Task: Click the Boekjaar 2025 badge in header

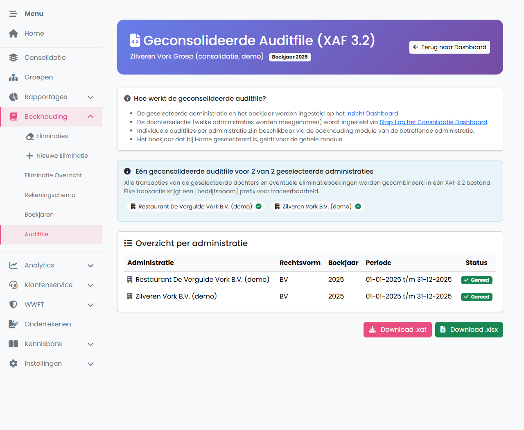Action: coord(290,57)
